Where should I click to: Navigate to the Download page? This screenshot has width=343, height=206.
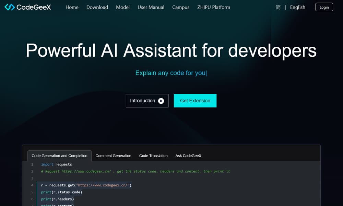97,7
